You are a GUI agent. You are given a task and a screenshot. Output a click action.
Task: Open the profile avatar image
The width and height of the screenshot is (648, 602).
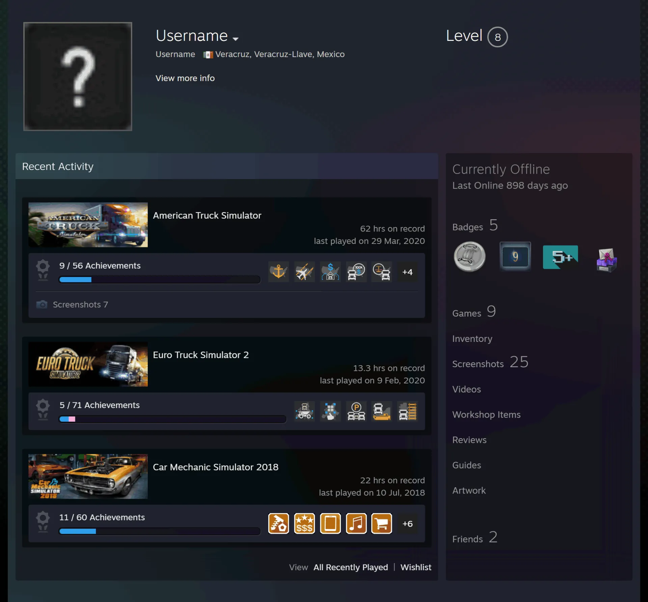(78, 76)
